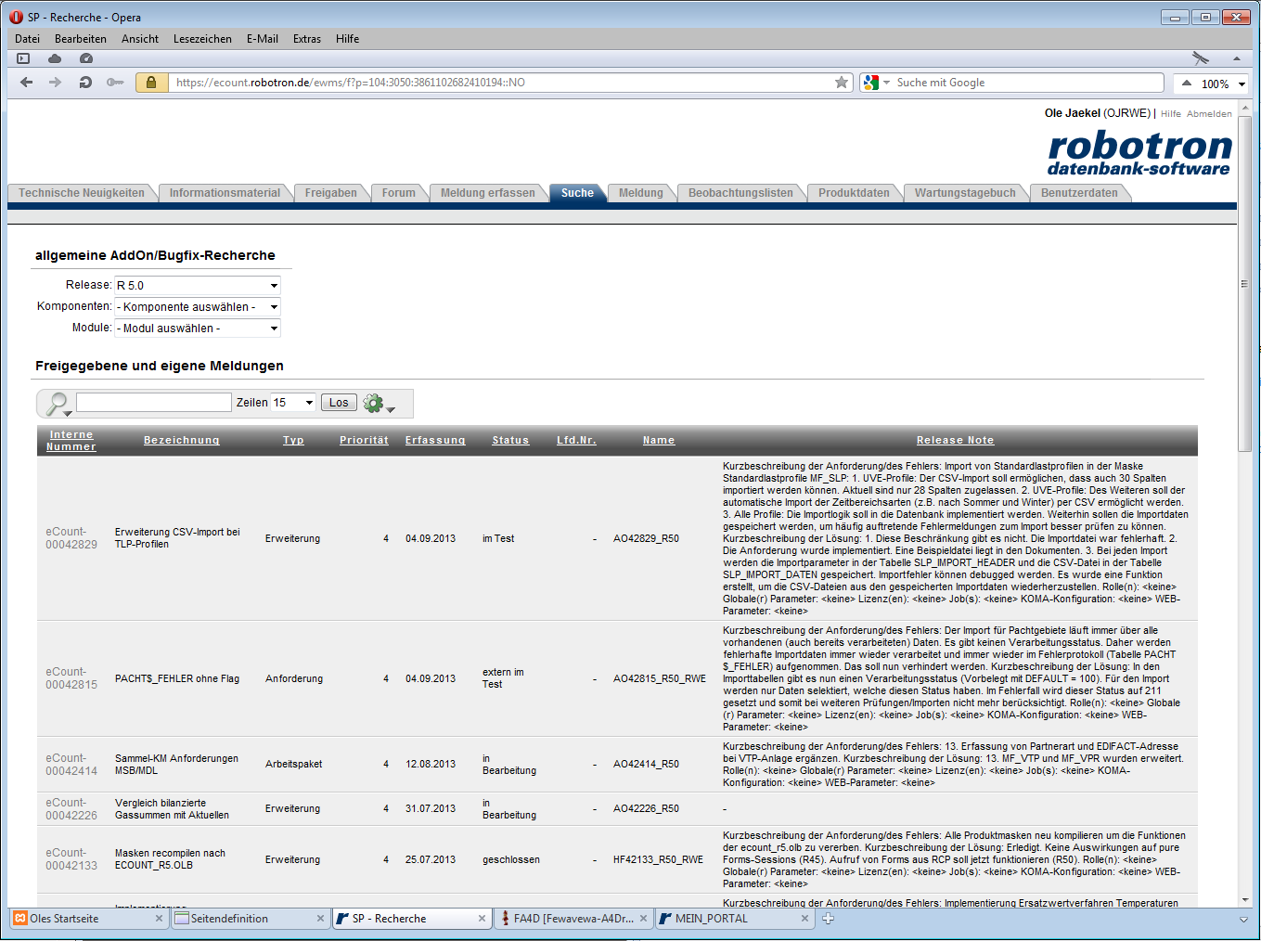Click the Los button
This screenshot has width=1261, height=941.
pyautogui.click(x=339, y=403)
